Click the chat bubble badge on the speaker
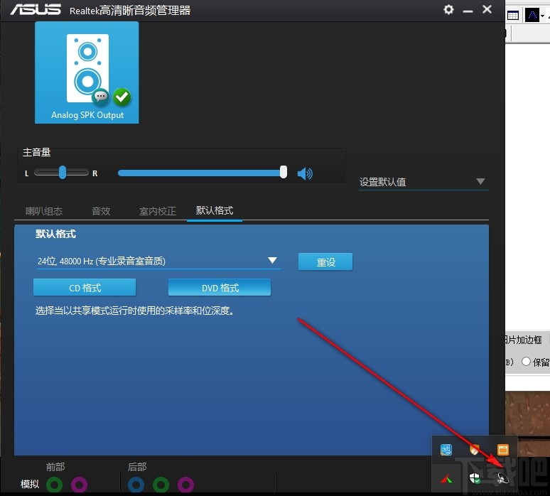Viewport: 550px width, 496px height. 101,96
